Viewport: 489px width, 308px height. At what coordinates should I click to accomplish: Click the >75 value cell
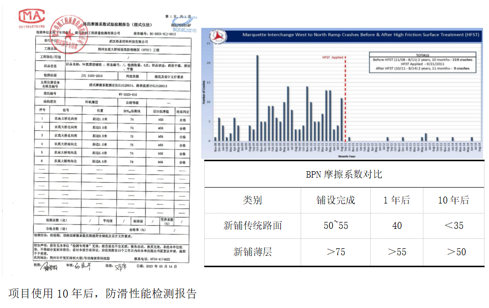point(336,252)
